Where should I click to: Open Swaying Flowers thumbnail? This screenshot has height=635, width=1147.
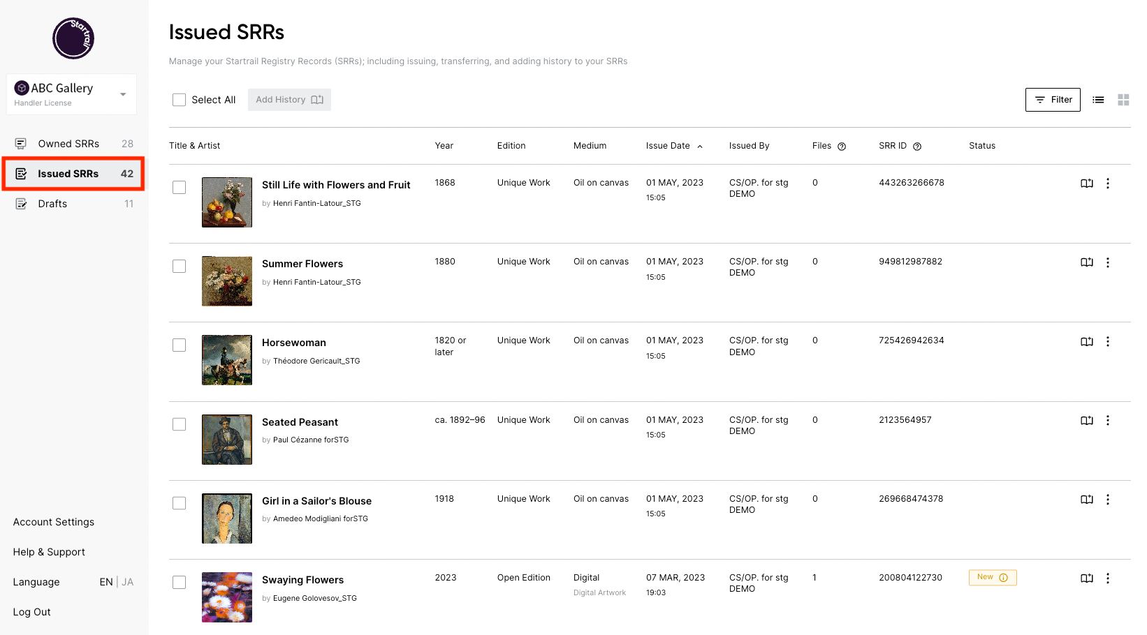coord(227,597)
